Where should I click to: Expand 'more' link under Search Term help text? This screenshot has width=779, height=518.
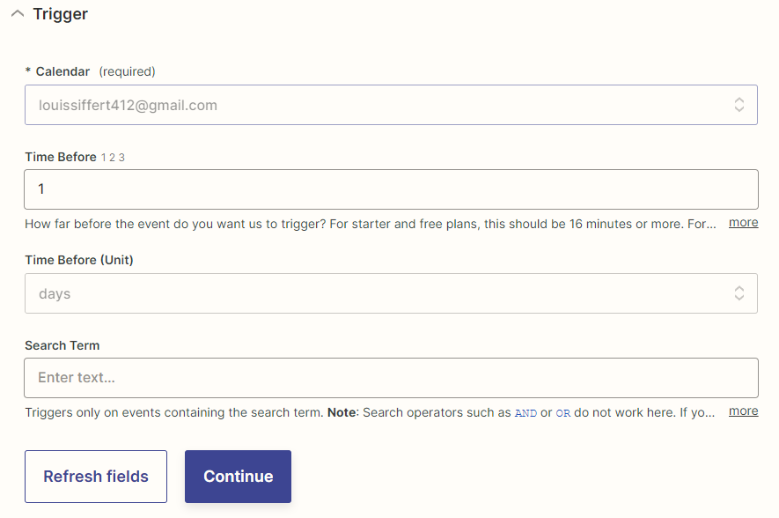(743, 411)
